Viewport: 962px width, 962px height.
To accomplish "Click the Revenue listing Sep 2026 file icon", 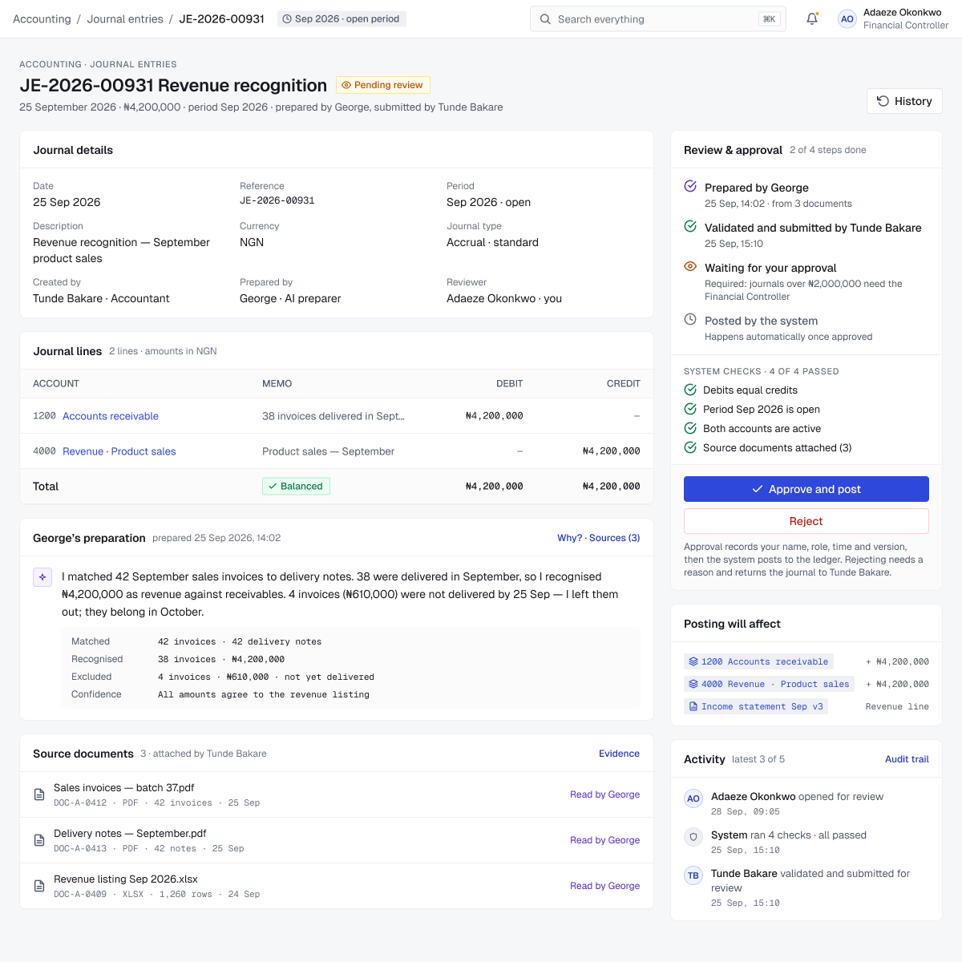I will (38, 886).
